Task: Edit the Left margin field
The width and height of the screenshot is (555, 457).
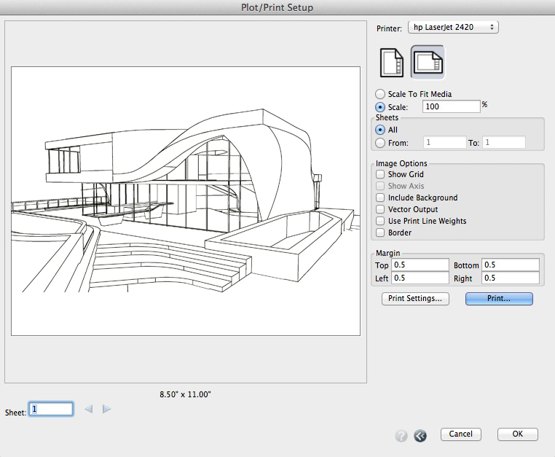Action: [x=420, y=278]
